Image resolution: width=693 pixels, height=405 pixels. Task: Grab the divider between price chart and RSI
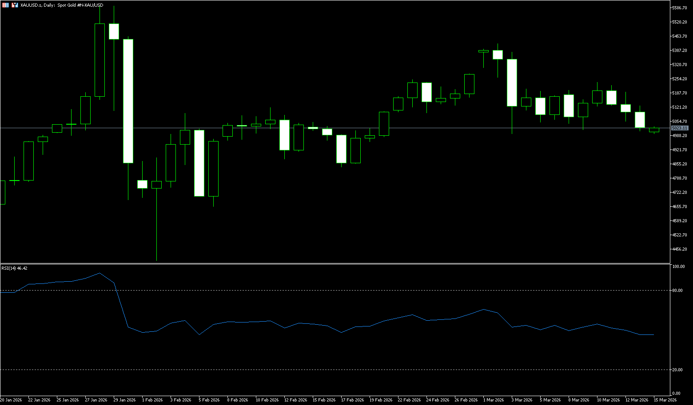(333, 263)
